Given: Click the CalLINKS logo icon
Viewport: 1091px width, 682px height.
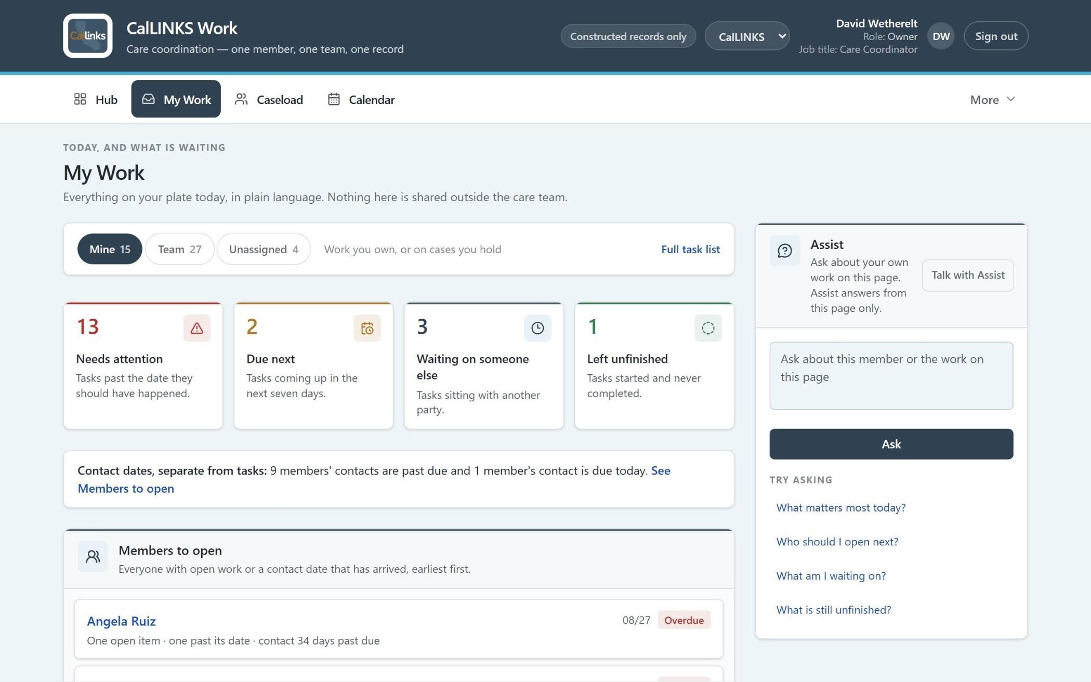Looking at the screenshot, I should click(88, 36).
